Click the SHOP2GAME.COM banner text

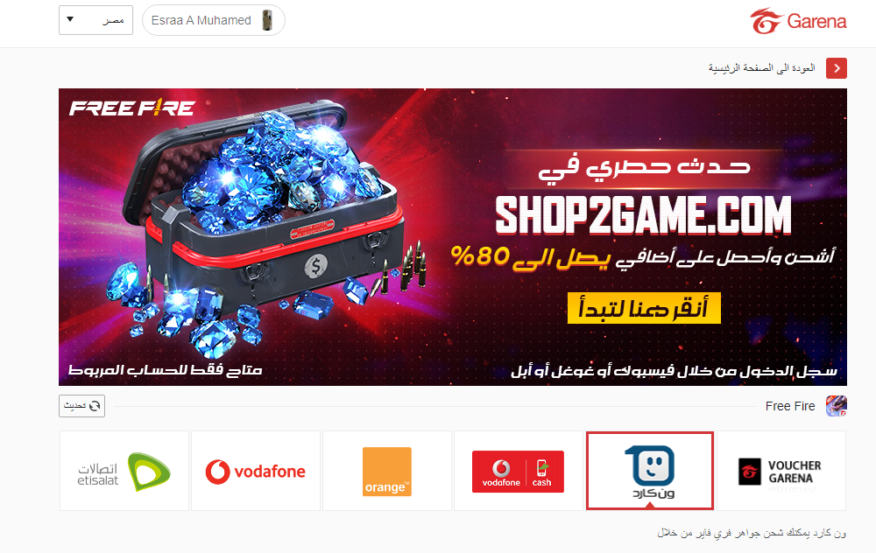[643, 214]
